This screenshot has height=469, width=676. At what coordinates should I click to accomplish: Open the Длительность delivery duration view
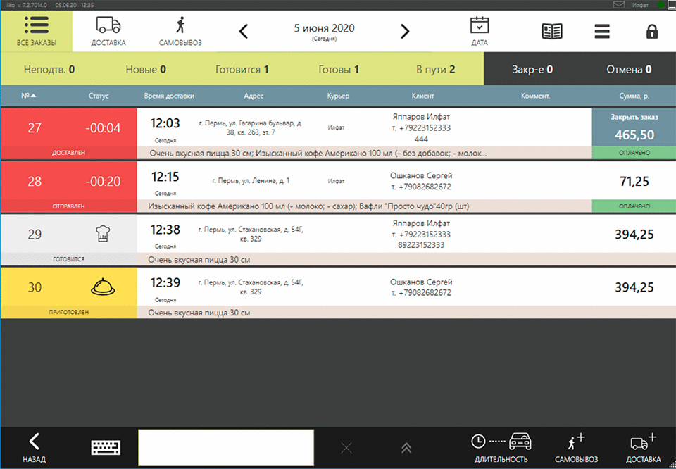point(501,447)
